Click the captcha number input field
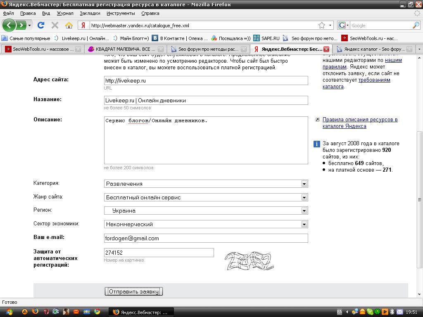The image size is (423, 317). tap(159, 253)
